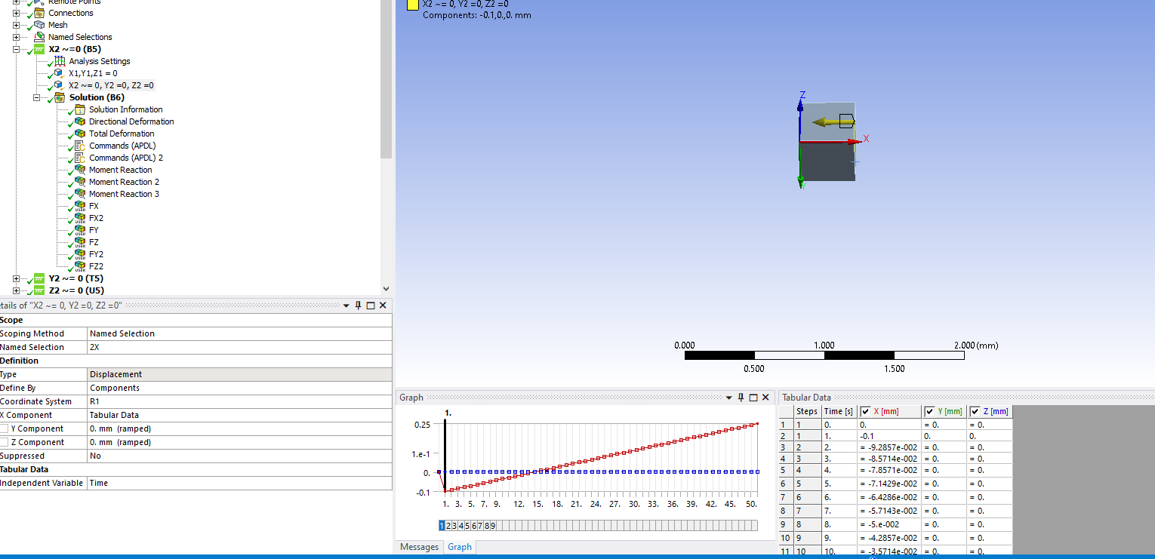Click the Moment Reaction 3 probe icon
The width and height of the screenshot is (1155, 559).
coord(79,194)
